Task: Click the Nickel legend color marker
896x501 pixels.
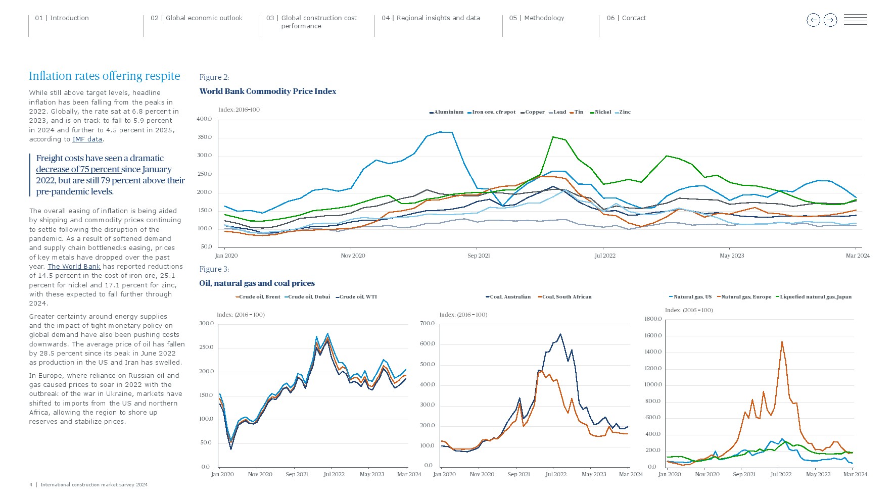Action: coord(592,113)
